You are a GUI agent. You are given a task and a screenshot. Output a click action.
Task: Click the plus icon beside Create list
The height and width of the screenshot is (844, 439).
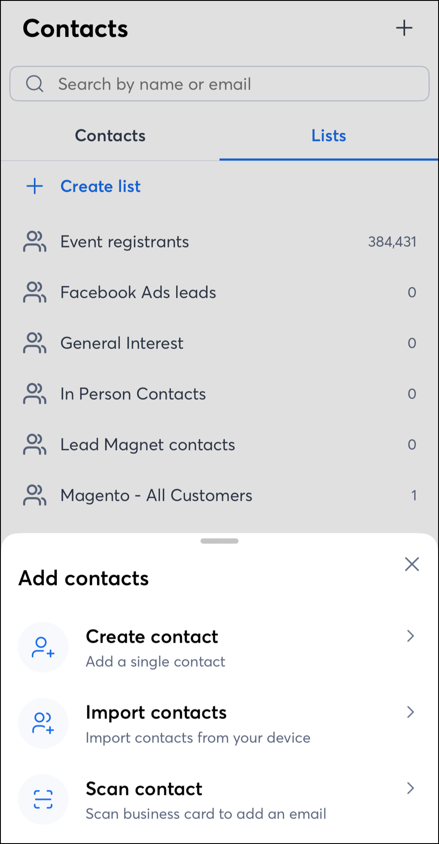pos(35,186)
